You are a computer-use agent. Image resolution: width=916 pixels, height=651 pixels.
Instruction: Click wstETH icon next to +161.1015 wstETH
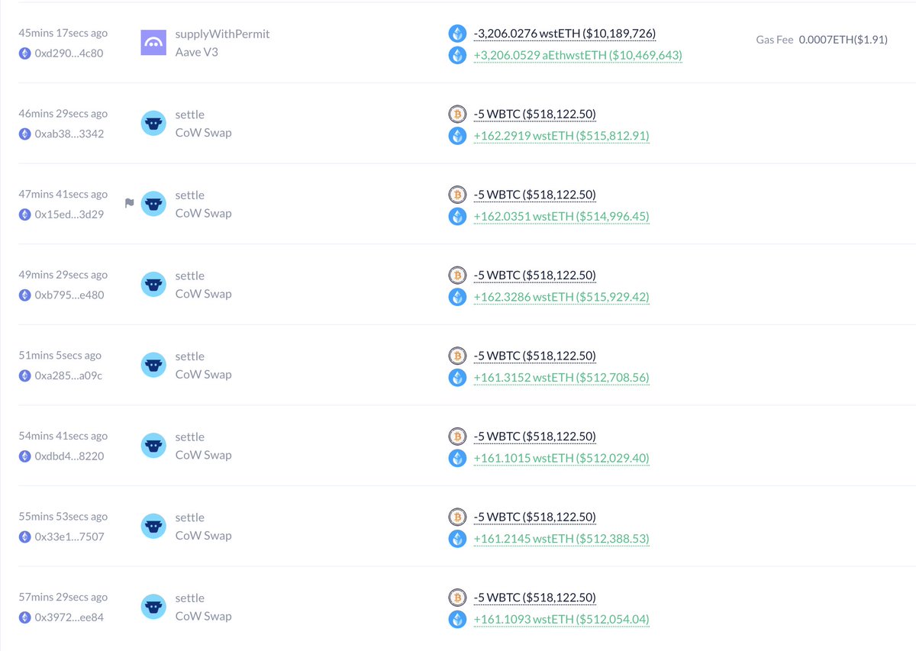(x=457, y=458)
